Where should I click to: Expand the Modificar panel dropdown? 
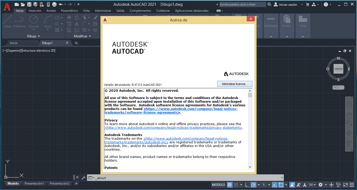tap(82, 36)
